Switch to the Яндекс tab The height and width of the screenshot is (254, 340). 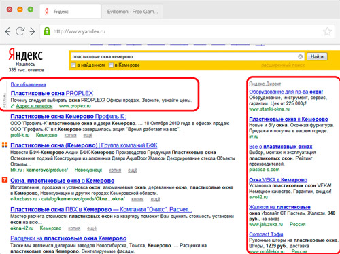(70, 12)
